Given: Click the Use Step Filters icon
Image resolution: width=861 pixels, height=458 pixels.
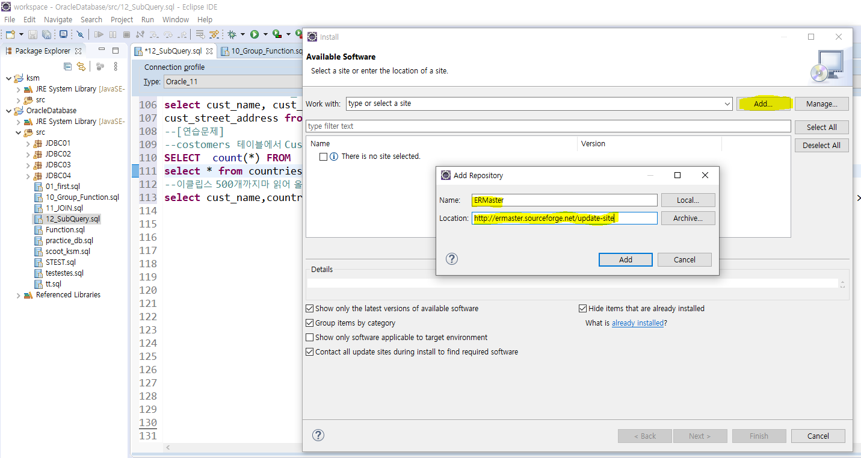Looking at the screenshot, I should (x=214, y=35).
